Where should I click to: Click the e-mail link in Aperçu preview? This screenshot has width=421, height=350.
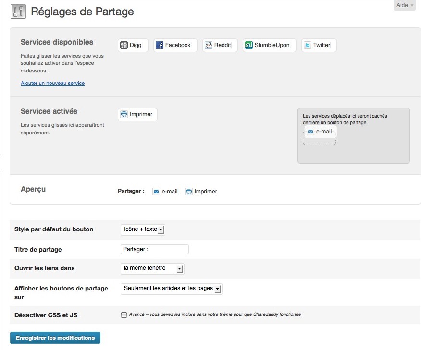tap(169, 192)
